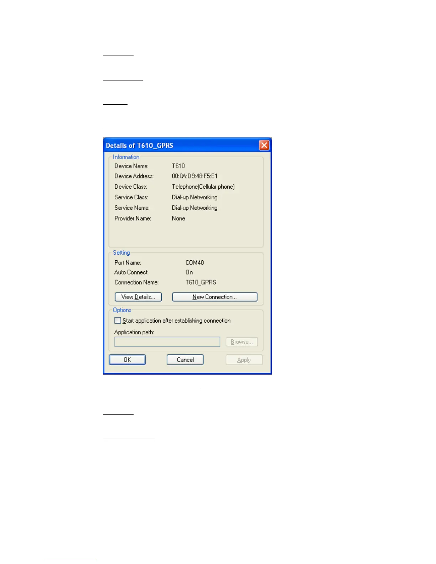Click the Device Name value T610

[178, 166]
